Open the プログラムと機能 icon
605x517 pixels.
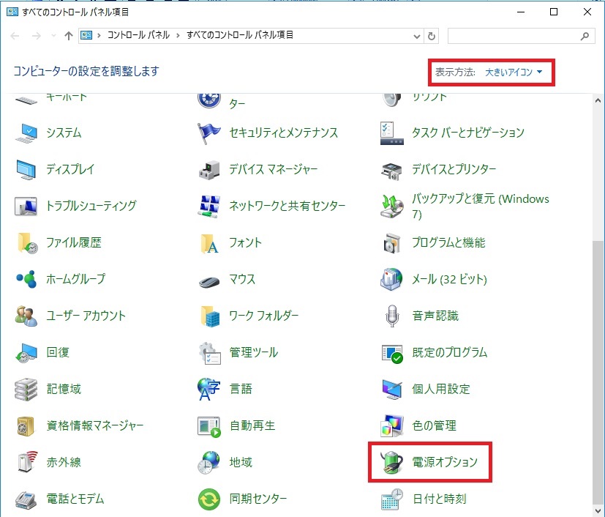(x=391, y=243)
